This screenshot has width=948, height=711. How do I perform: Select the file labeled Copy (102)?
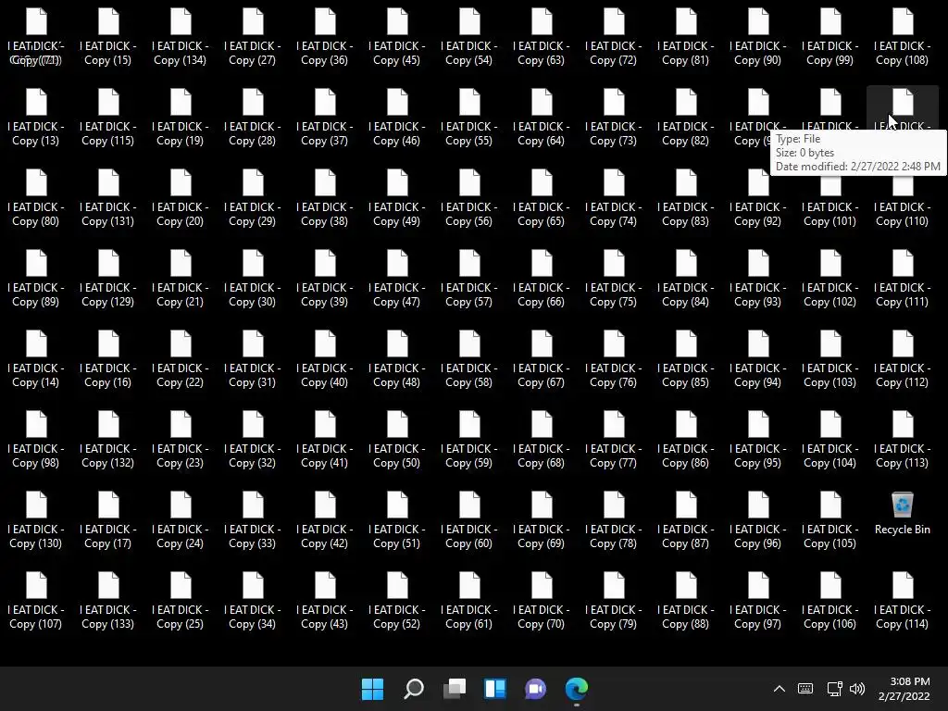point(830,278)
